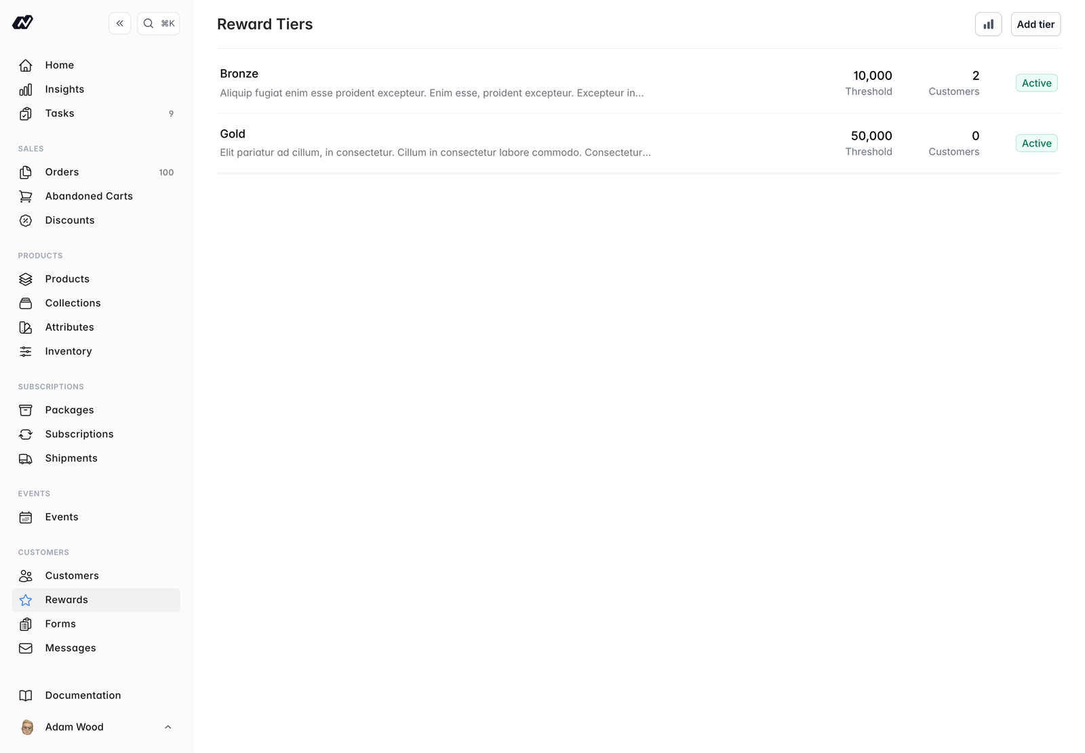Open the Documentation link

96,695
